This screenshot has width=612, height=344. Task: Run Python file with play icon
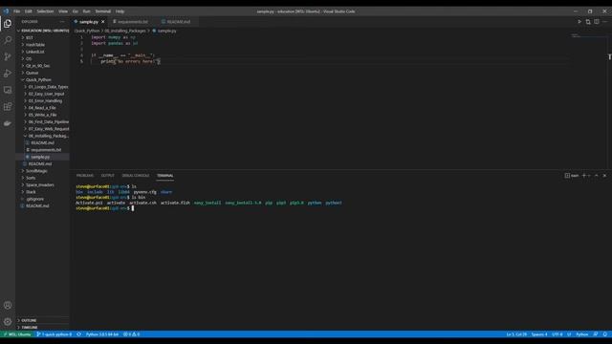[579, 22]
